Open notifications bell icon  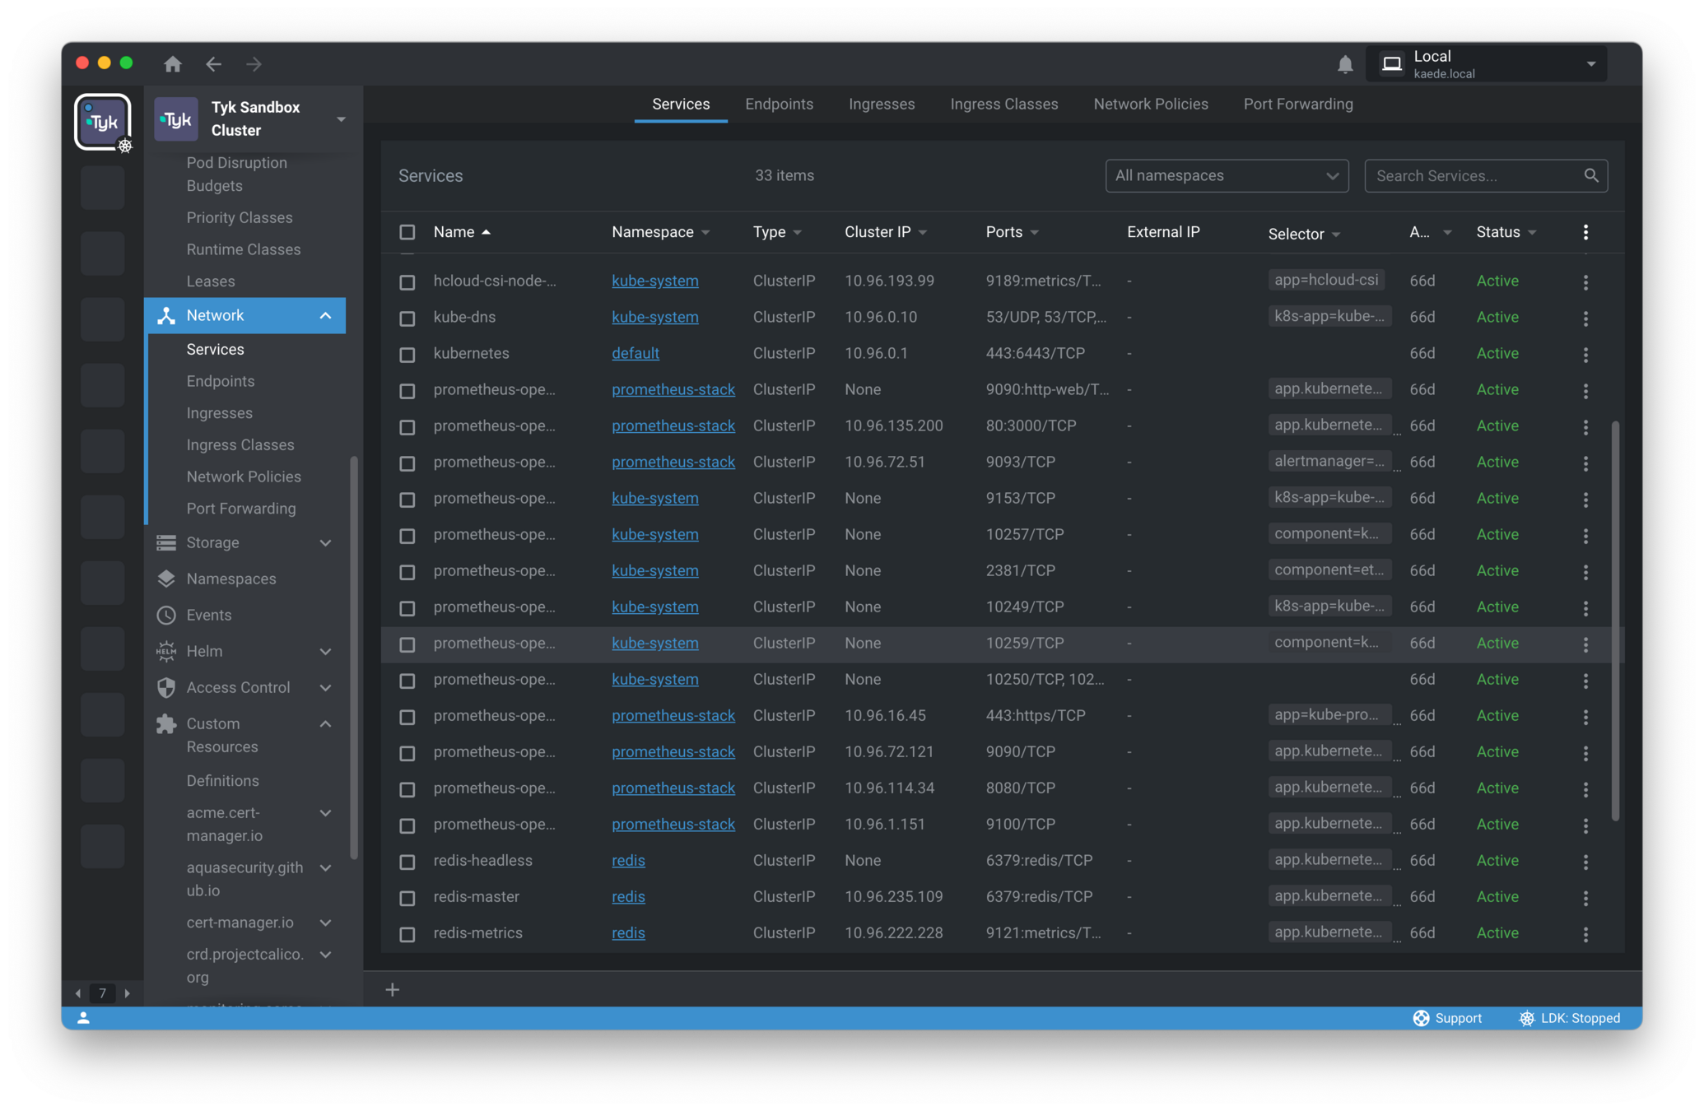(1344, 64)
